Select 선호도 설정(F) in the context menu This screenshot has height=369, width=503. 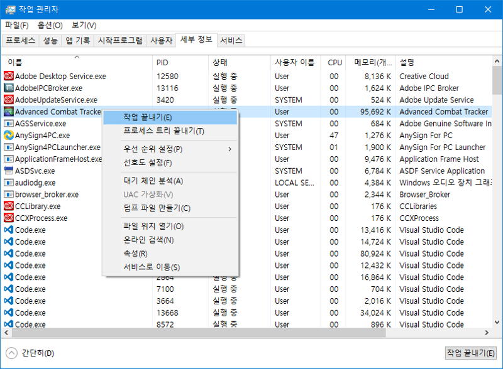[170, 163]
